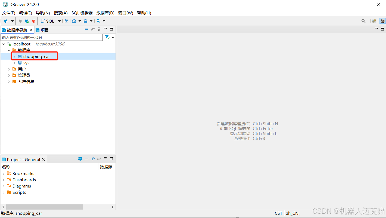Expand the sys database node
Screen dimensions: 386x218
[x=14, y=63]
